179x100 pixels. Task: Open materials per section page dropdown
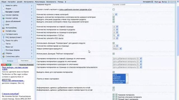pyautogui.click(x=116, y=30)
